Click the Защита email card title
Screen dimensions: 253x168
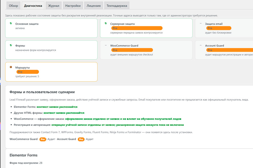coord(214,24)
